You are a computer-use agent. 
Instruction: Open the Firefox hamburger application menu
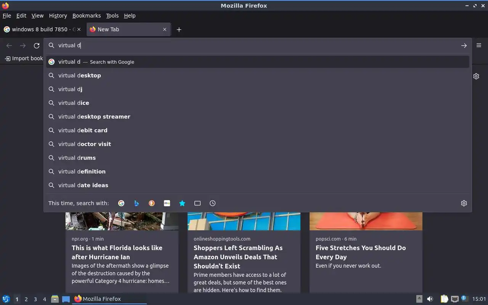click(x=479, y=45)
